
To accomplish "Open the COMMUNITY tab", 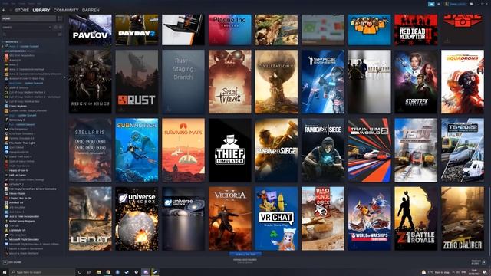I will click(x=66, y=10).
